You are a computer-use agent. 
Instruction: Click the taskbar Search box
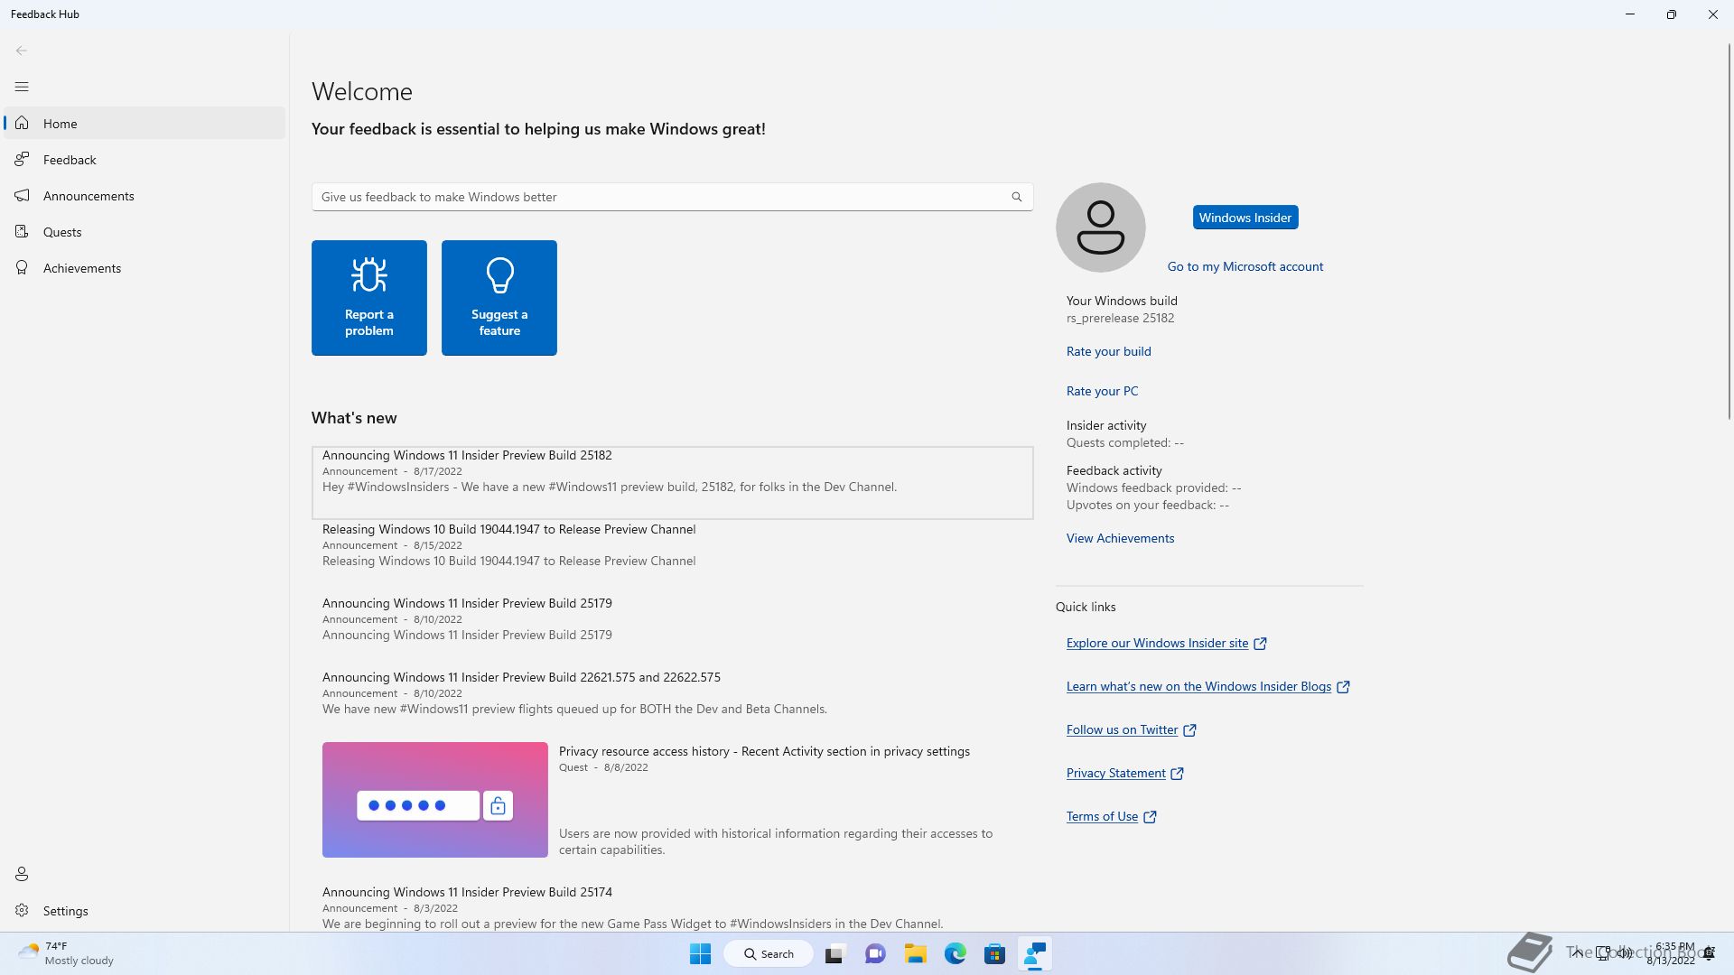click(769, 953)
